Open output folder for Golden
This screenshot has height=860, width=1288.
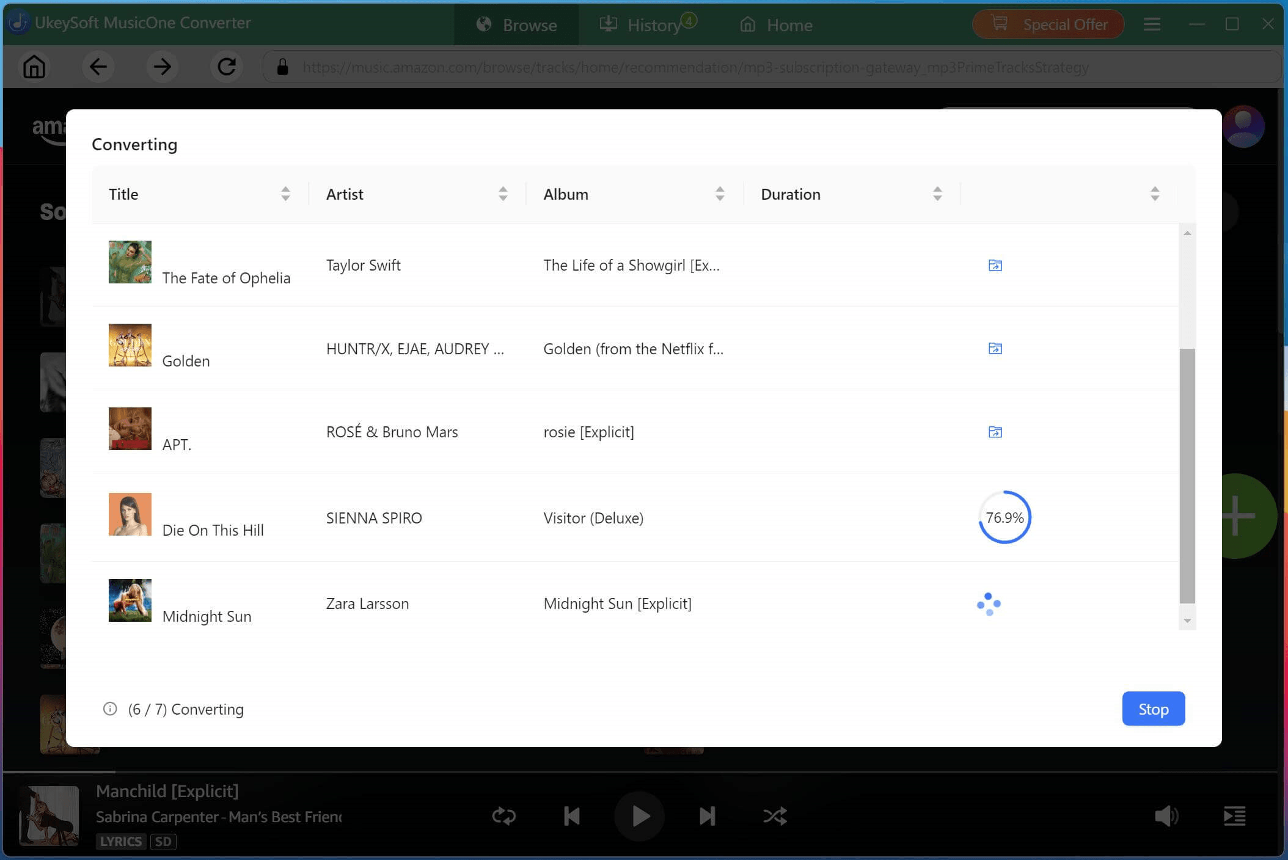click(995, 348)
